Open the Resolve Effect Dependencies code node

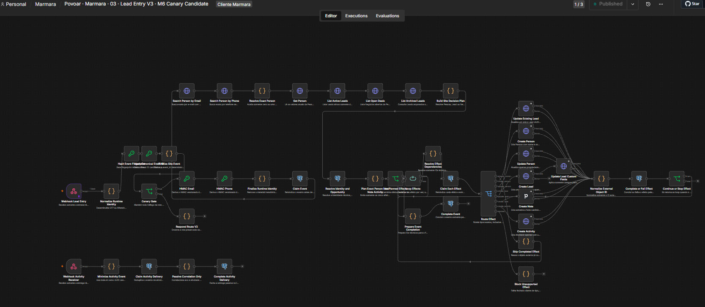(433, 154)
